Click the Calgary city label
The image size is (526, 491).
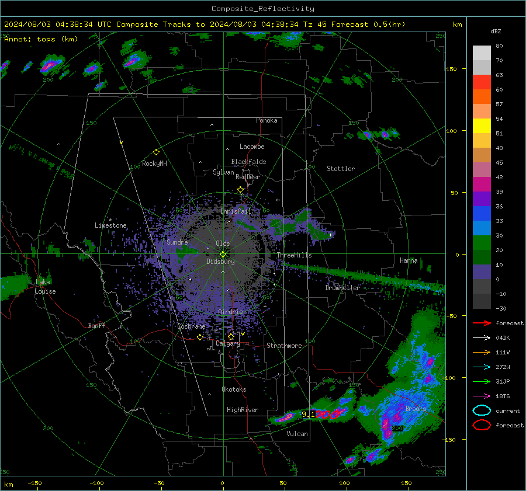click(228, 343)
